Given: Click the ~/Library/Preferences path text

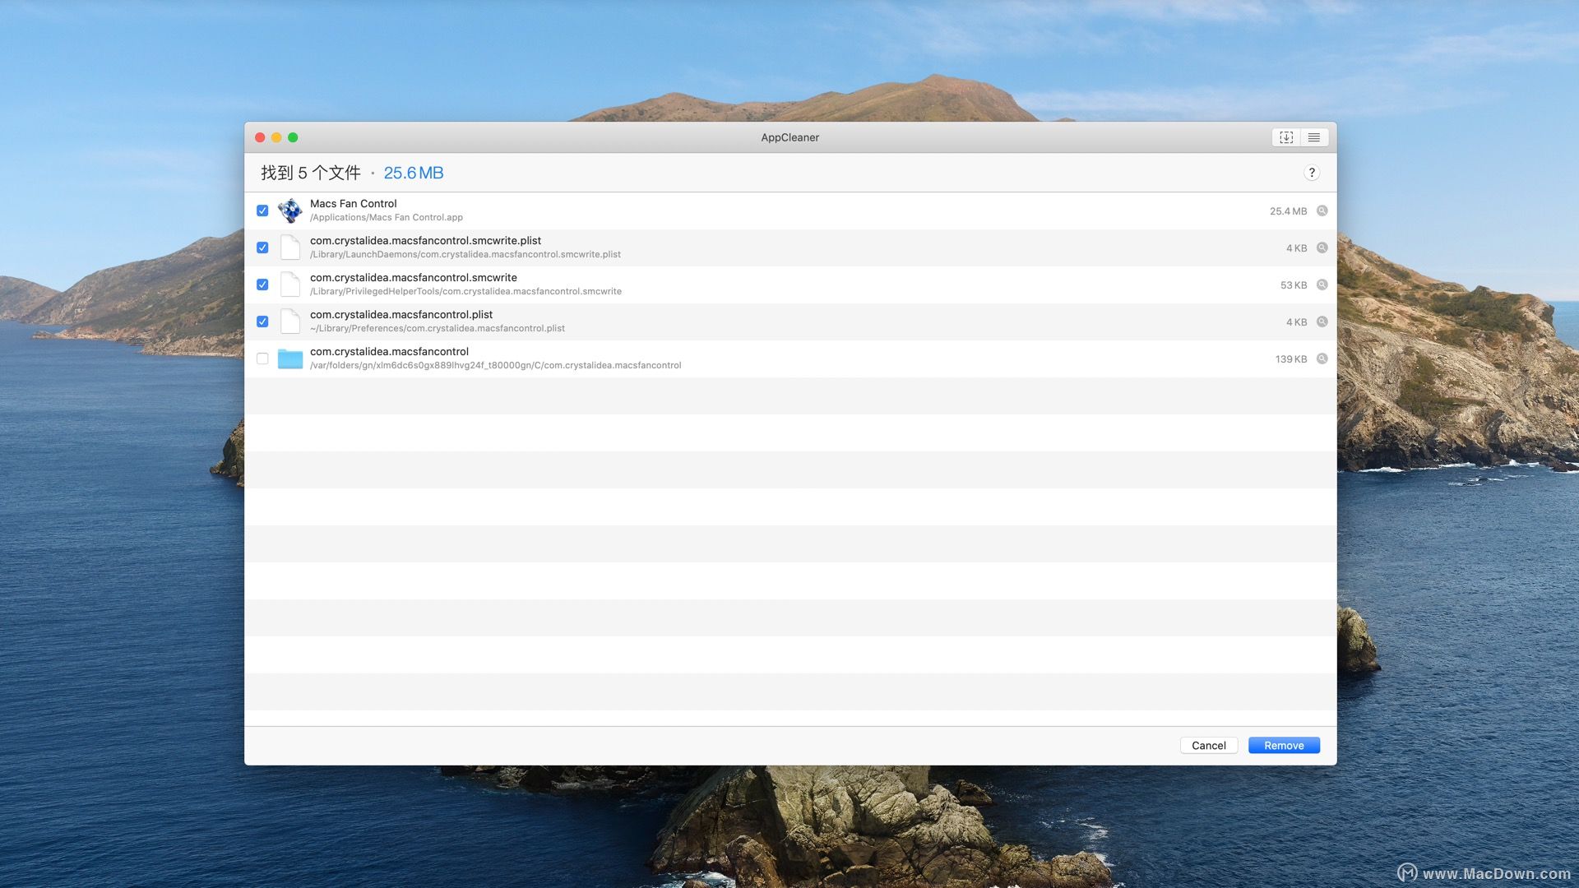Looking at the screenshot, I should [x=438, y=329].
